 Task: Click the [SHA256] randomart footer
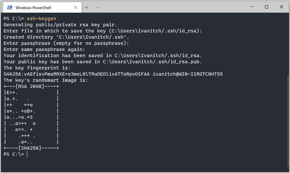tap(31, 148)
